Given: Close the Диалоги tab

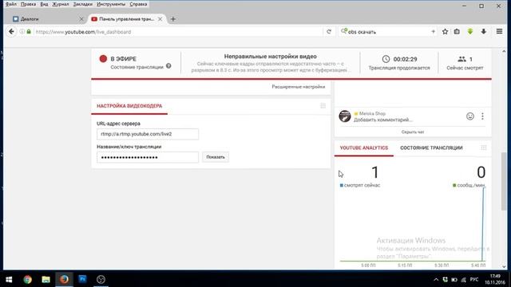Looking at the screenshot, I should click(81, 19).
